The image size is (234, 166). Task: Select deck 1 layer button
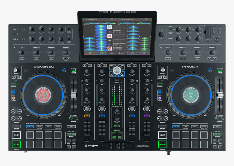point(14,92)
